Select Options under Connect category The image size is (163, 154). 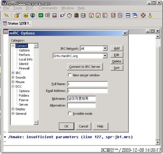pos(24,50)
